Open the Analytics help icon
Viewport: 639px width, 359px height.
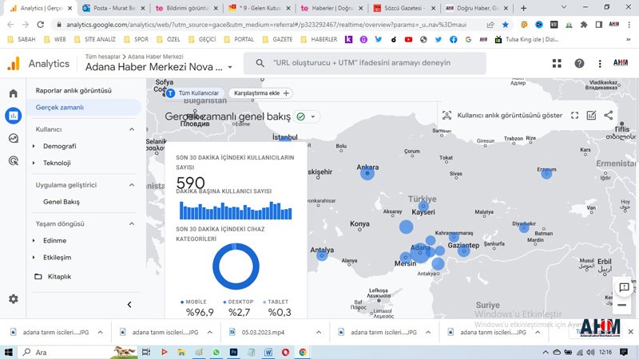tap(579, 64)
